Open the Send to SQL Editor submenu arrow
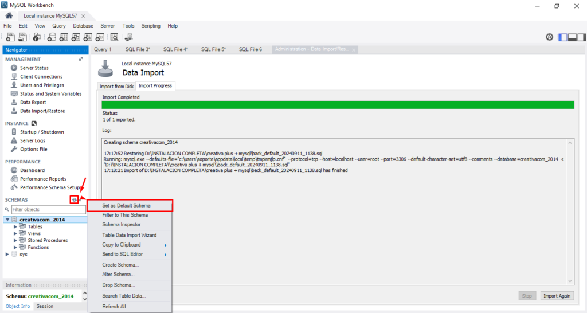This screenshot has width=587, height=313. click(x=165, y=254)
